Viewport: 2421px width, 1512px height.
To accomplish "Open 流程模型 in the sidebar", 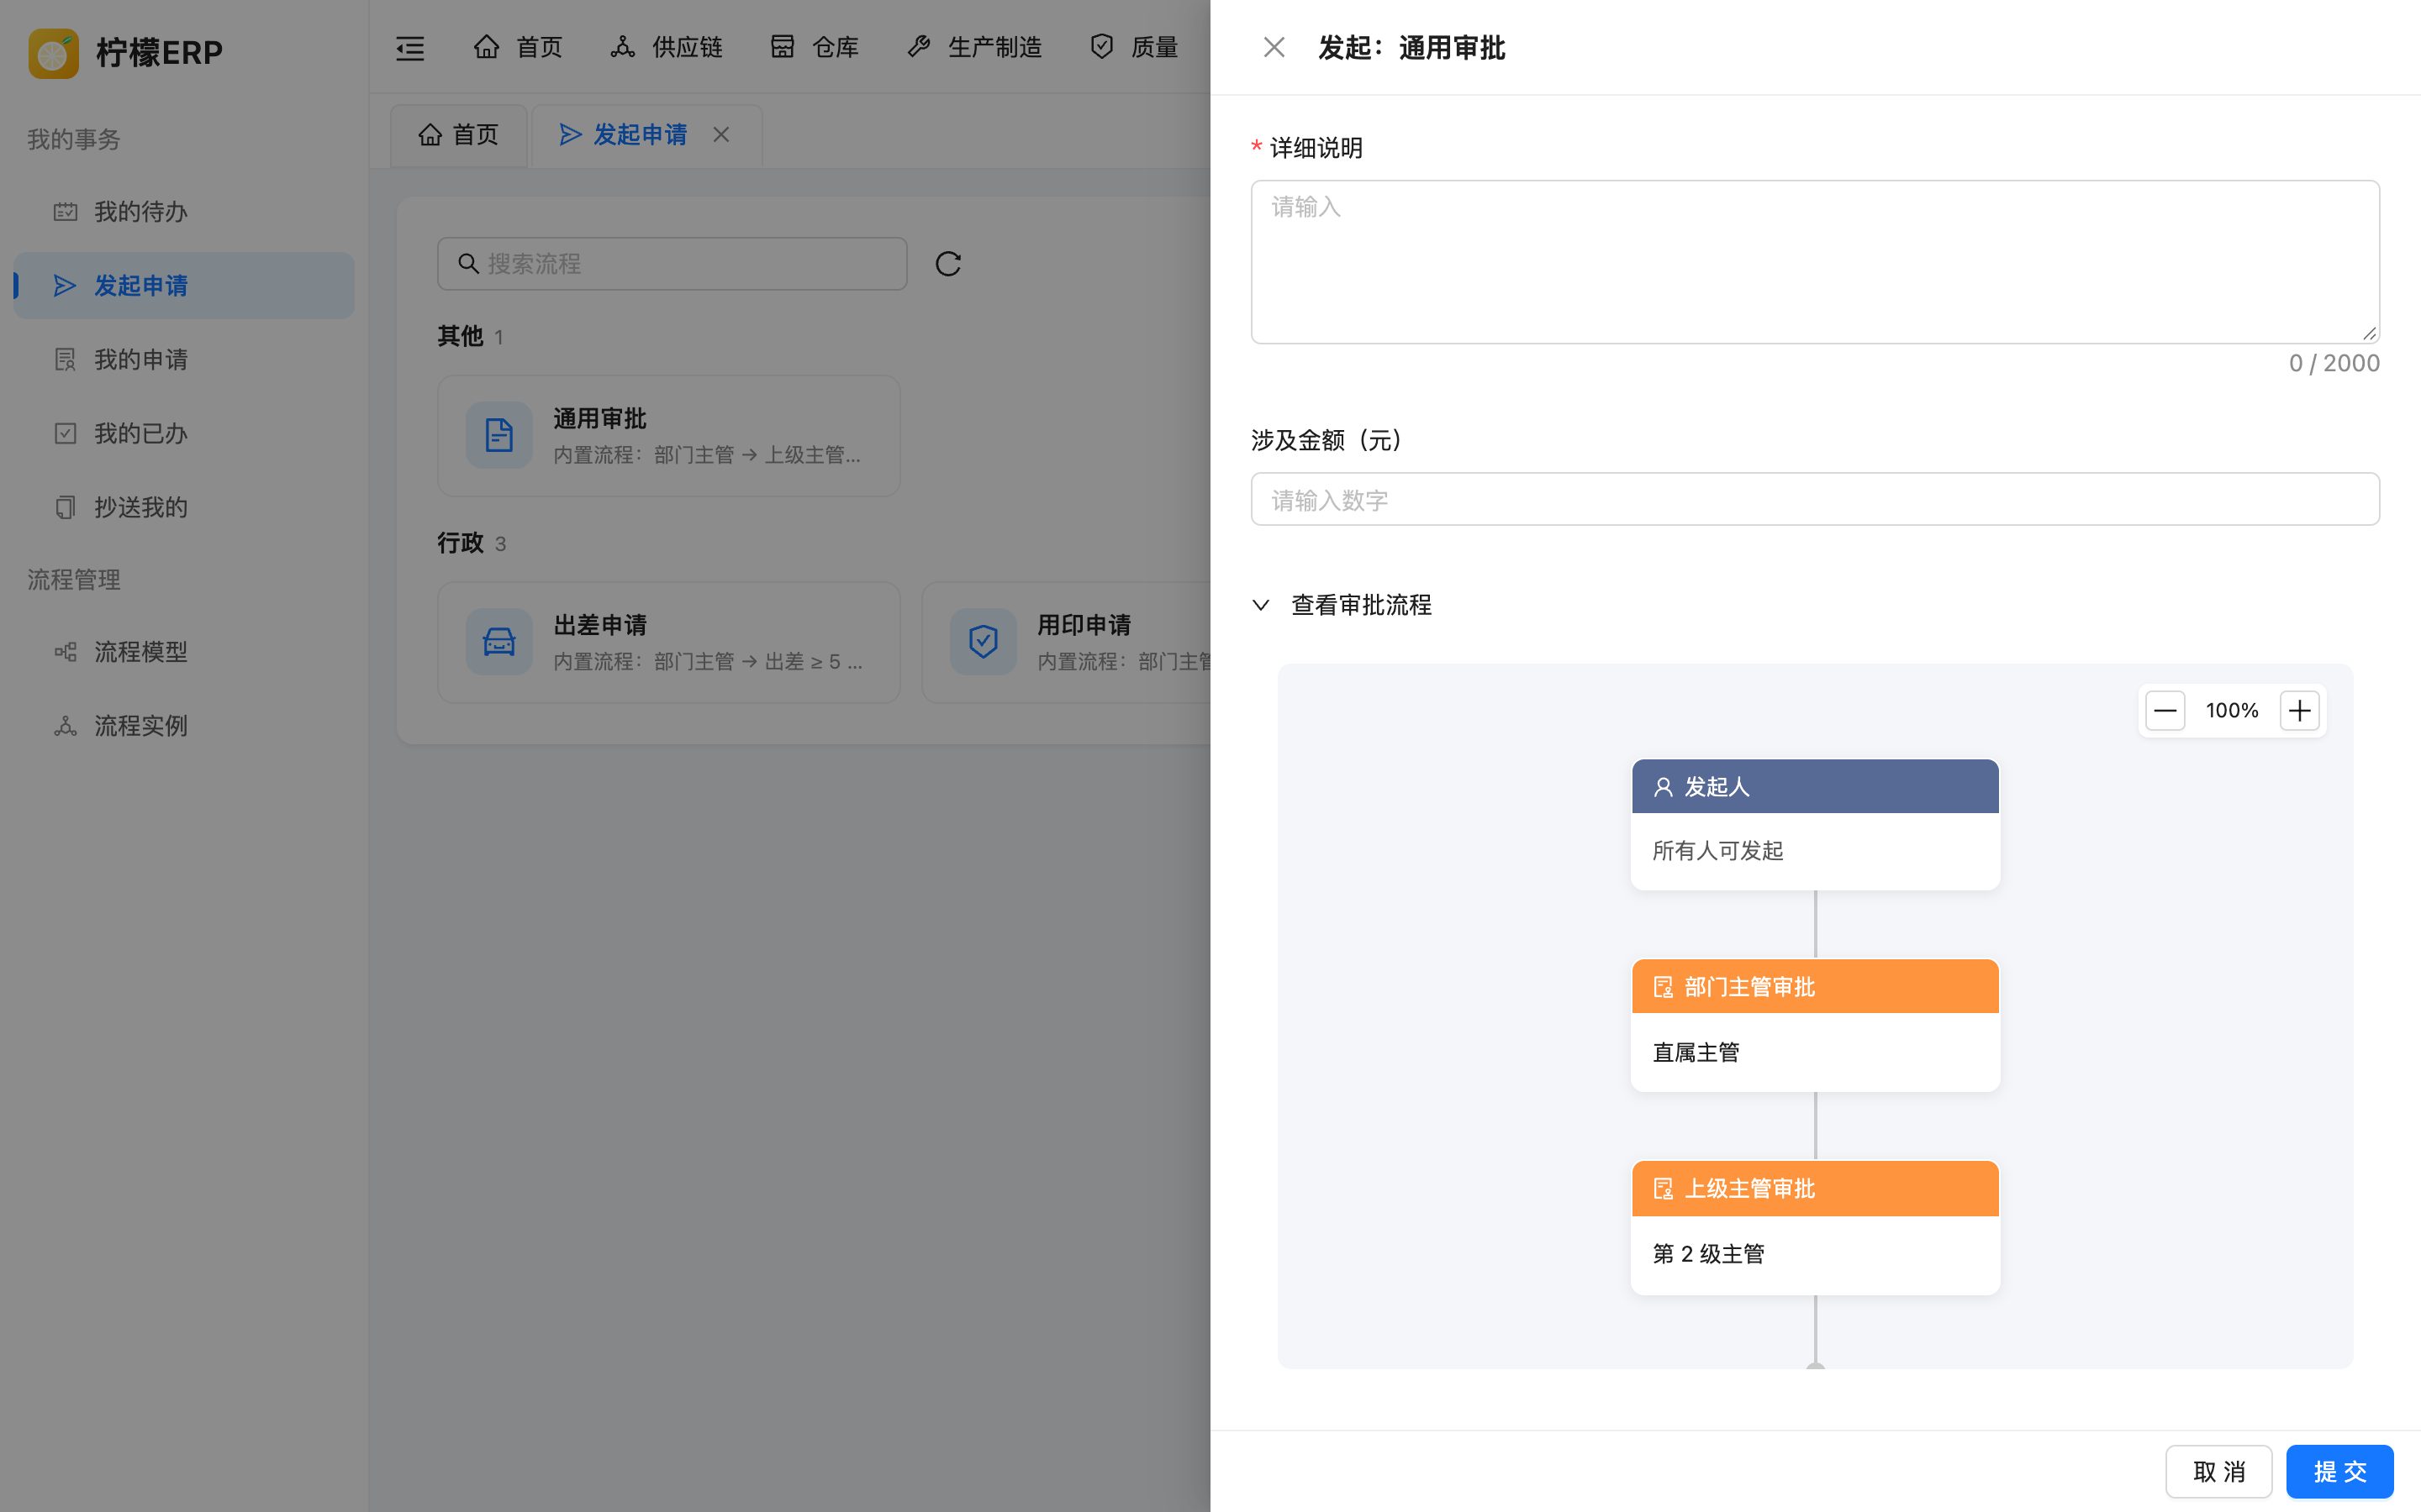I will 183,652.
